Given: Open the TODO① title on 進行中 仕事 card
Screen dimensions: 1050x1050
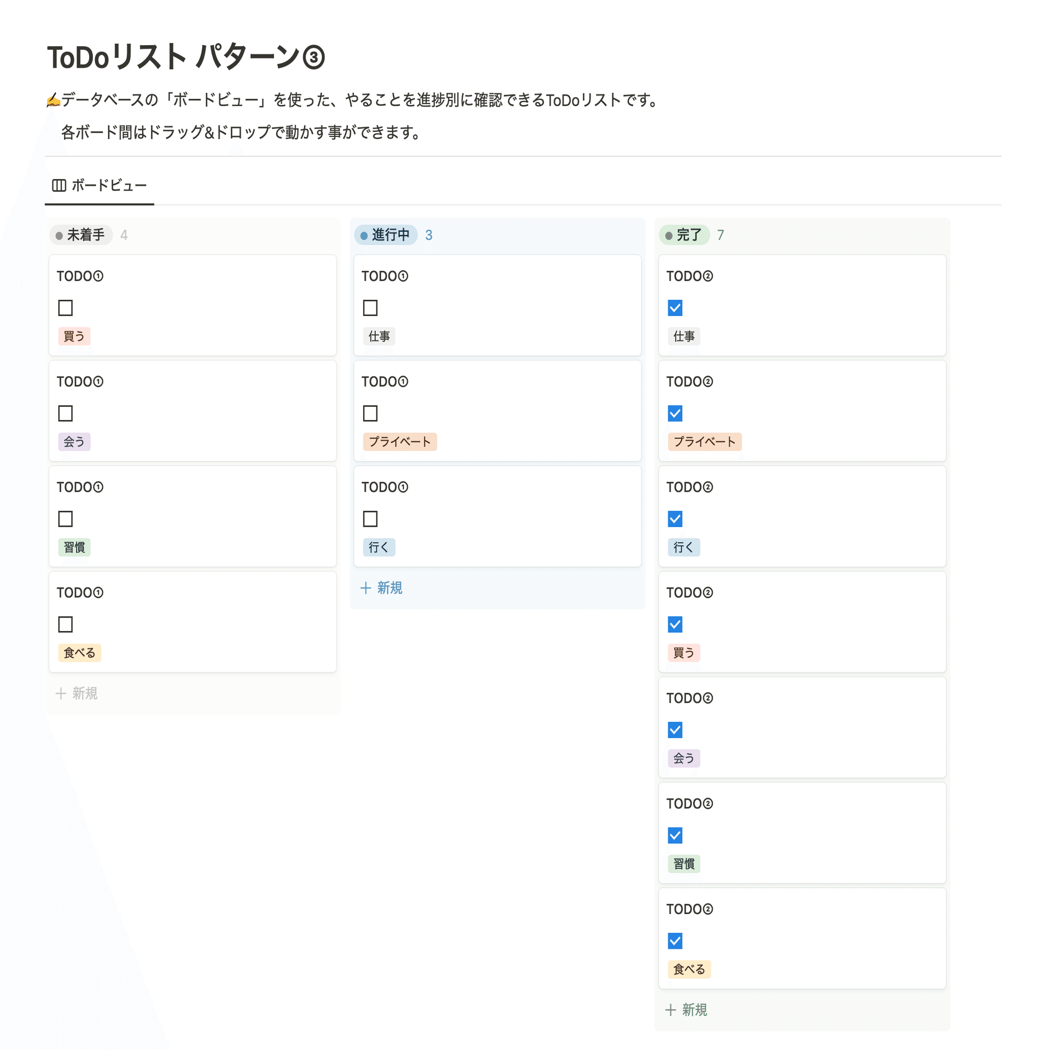Looking at the screenshot, I should [x=385, y=276].
